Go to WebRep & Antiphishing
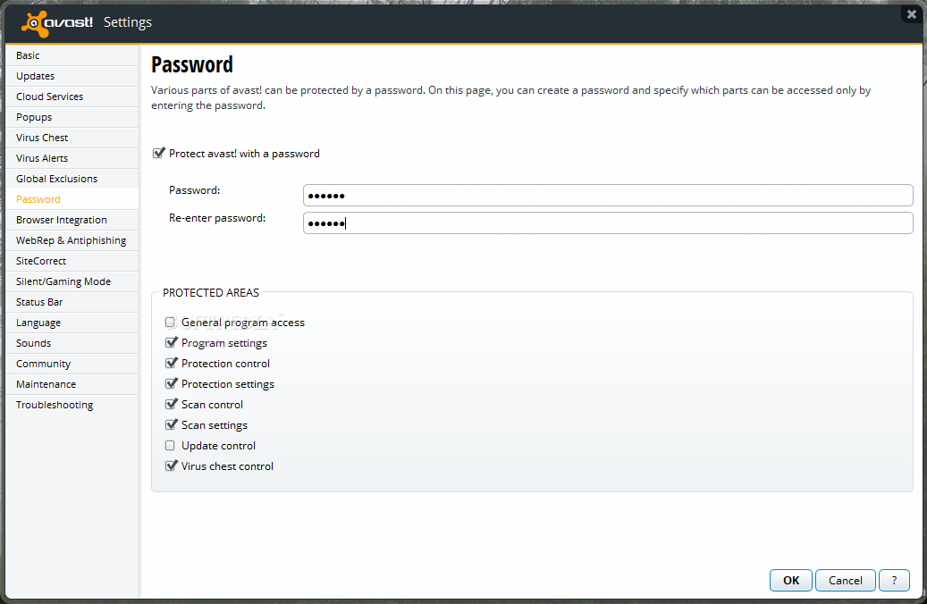The image size is (927, 604). click(72, 240)
